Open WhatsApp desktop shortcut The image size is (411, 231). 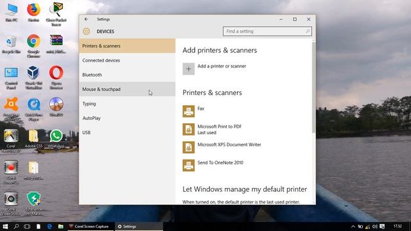coord(56,139)
